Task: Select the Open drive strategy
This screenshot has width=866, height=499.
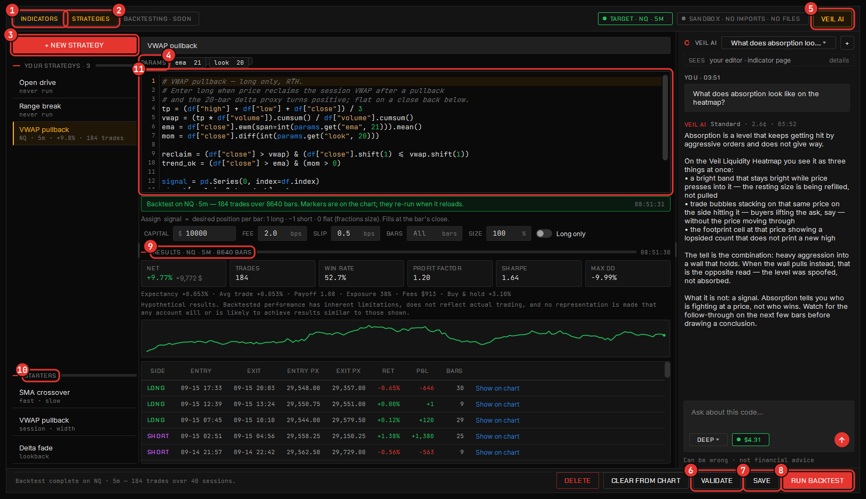Action: pos(75,87)
